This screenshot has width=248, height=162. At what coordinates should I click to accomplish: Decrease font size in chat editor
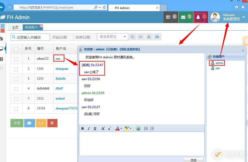109,128
